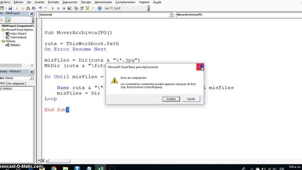Open the Ejecutar menu
This screenshot has height=170, width=302.
pos(86,2)
